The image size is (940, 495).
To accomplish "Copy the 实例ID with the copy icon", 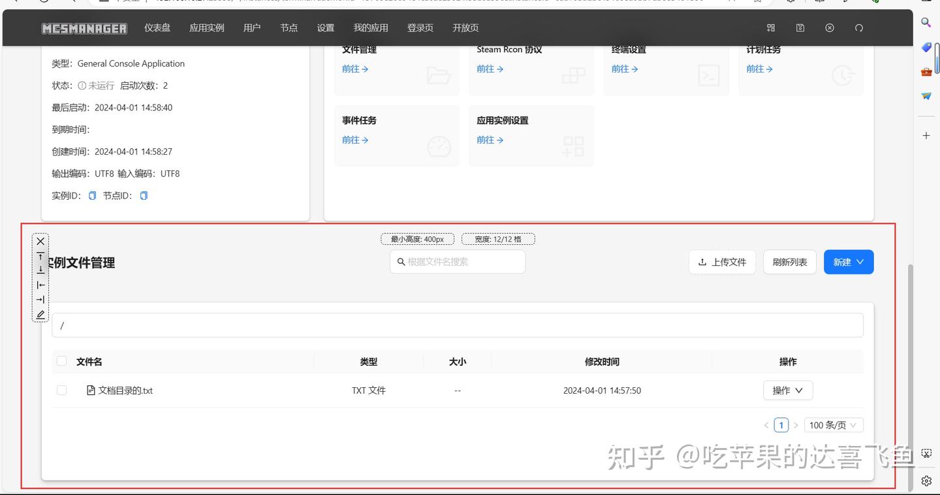I will 92,196.
